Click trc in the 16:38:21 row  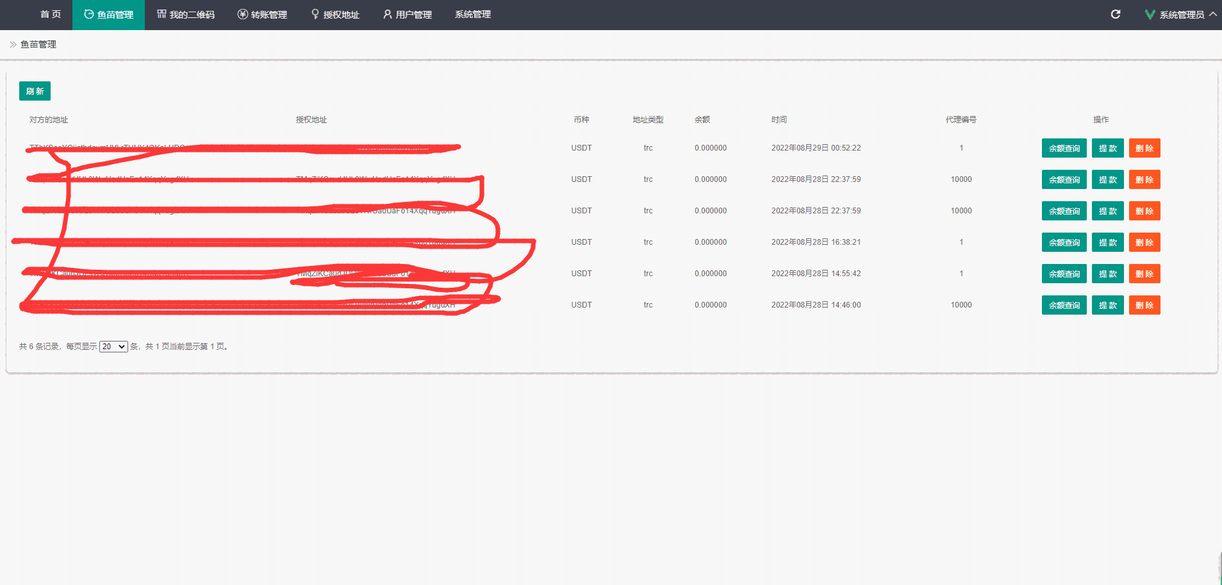coord(648,242)
